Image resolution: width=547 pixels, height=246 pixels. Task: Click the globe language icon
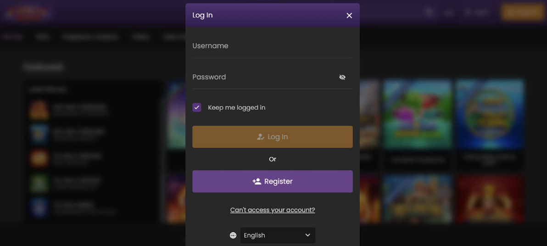(x=233, y=235)
